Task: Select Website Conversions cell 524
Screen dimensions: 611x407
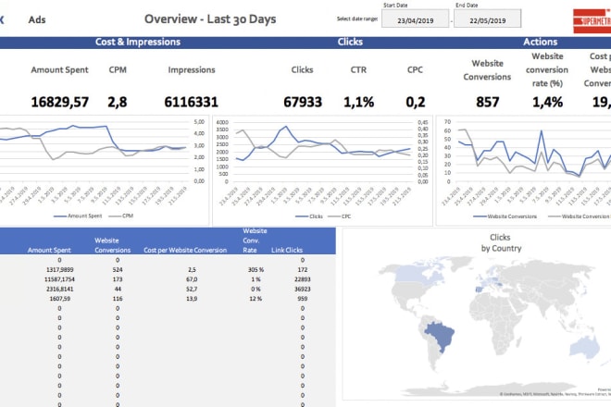Action: (118, 269)
